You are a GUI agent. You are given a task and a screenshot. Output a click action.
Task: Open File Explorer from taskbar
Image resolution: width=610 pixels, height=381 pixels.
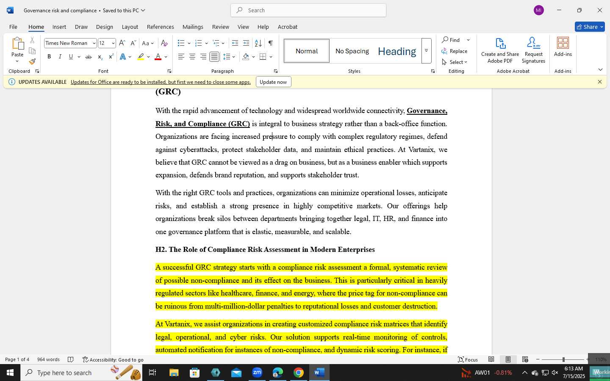[174, 373]
